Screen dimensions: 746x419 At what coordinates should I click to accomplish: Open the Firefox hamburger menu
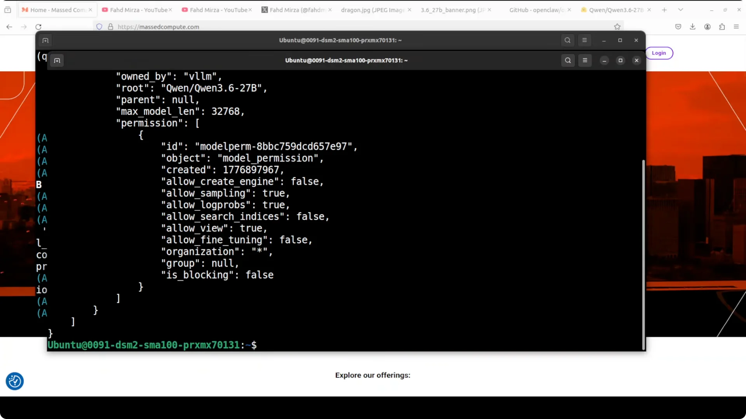point(736,27)
